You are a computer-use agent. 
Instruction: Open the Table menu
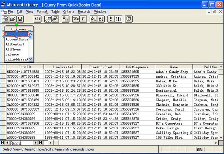[55, 12]
